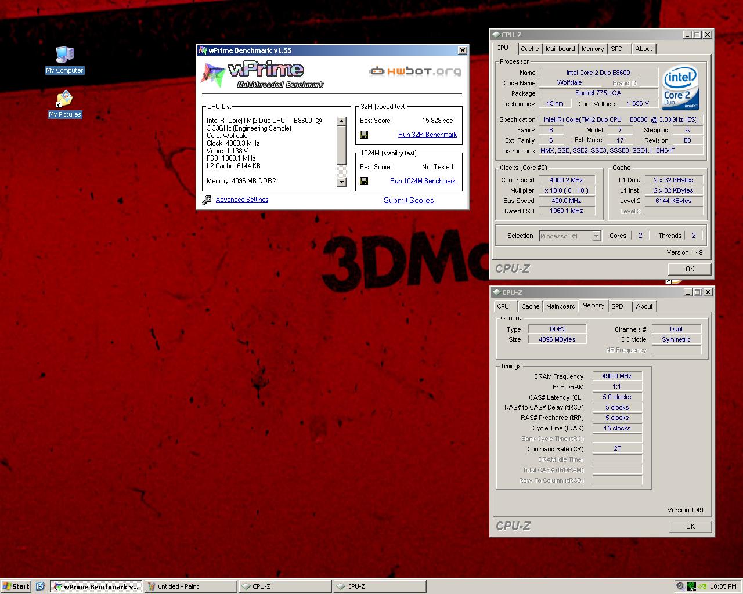743x594 pixels.
Task: Click save icon beside Run 1024M Benchmark
Action: click(364, 181)
